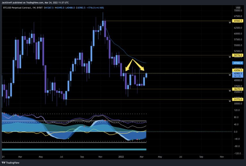Screen dimensions: 246x166
Task: Click the BTCUSD Perpetual Contract symbol title
Action: coord(17,8)
